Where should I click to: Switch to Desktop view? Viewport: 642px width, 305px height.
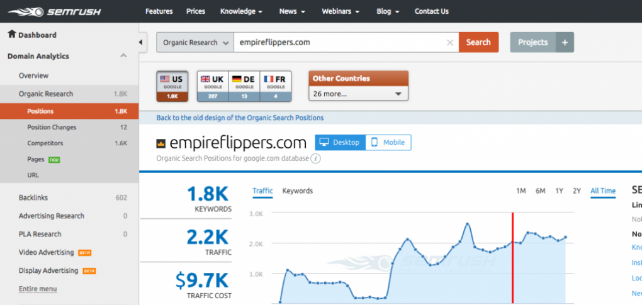click(341, 142)
